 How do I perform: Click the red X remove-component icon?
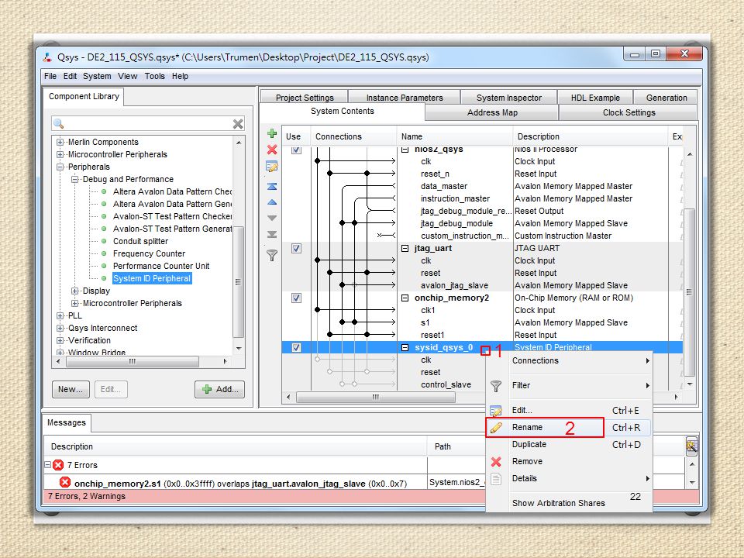pos(272,150)
